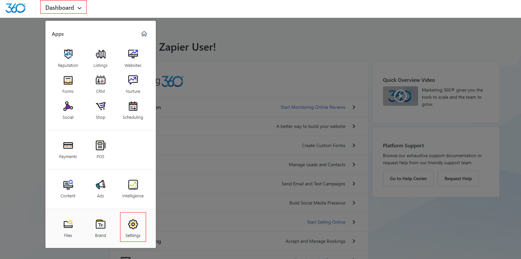Viewport: 521px width, 259px height.
Task: Open the Files app
Action: point(68,228)
